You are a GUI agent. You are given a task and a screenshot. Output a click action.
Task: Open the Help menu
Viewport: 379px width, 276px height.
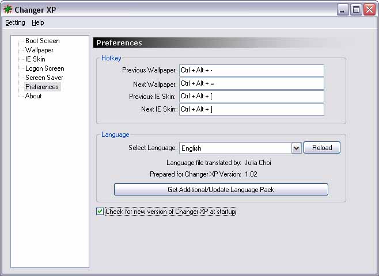(x=38, y=22)
